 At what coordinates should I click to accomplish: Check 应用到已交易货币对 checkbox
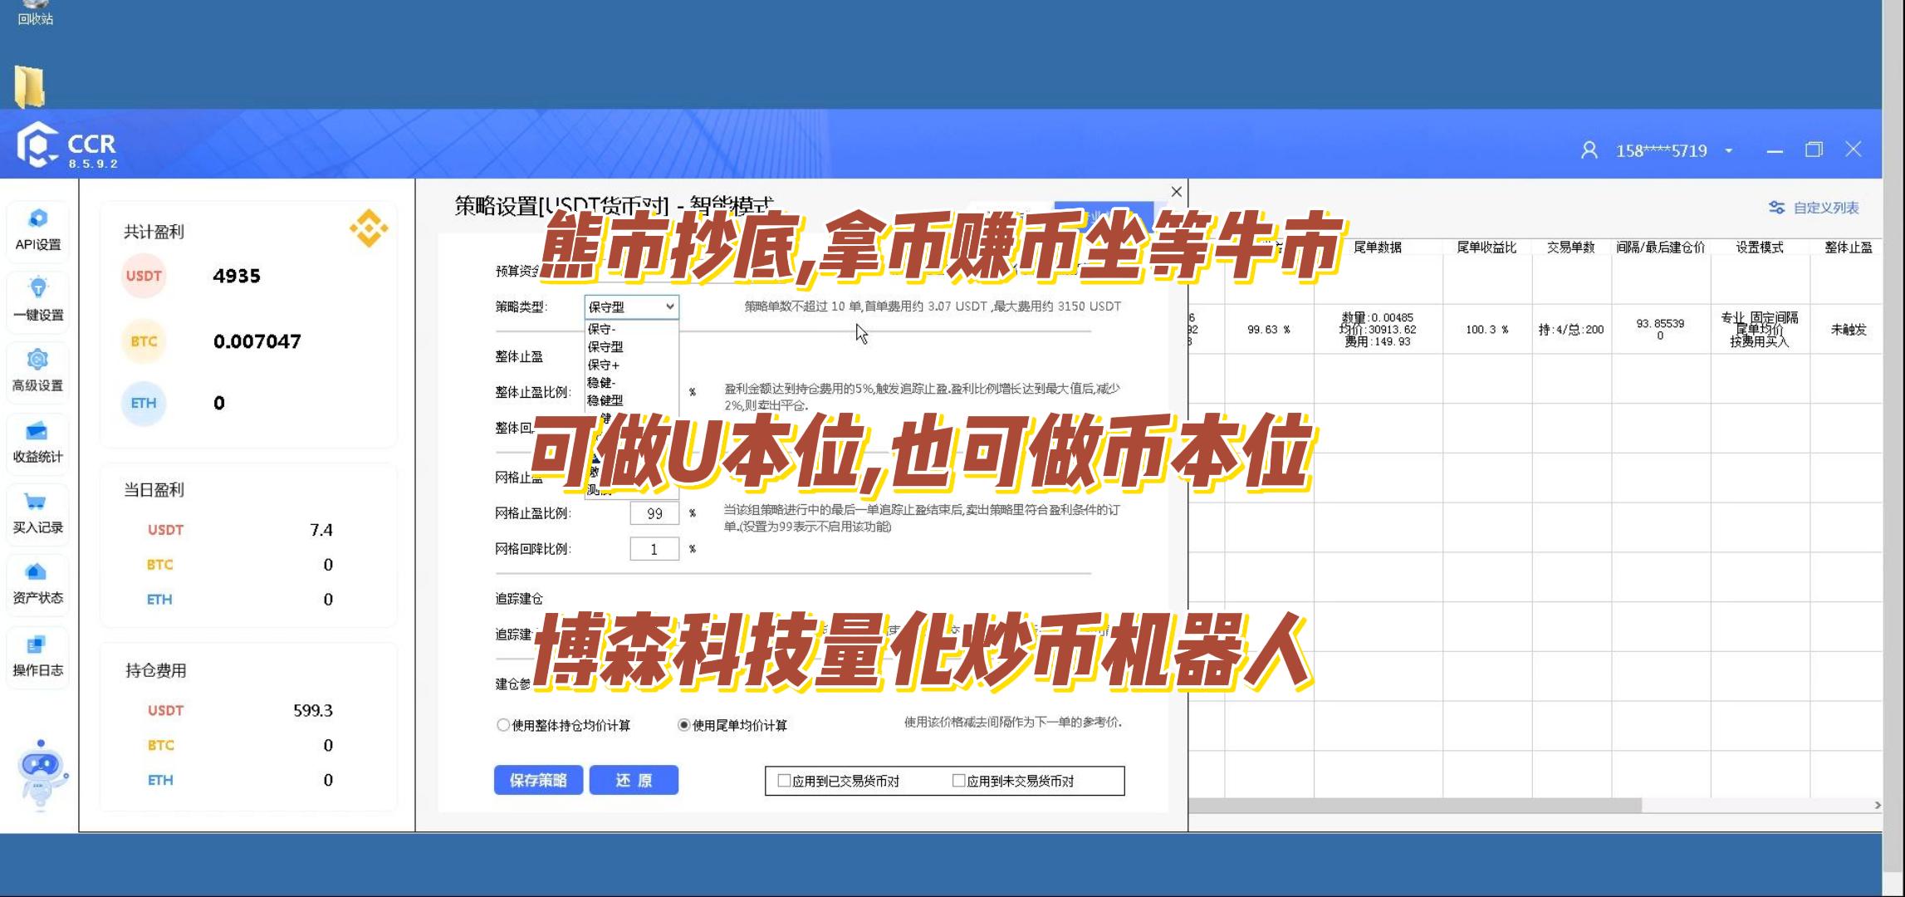coord(784,781)
